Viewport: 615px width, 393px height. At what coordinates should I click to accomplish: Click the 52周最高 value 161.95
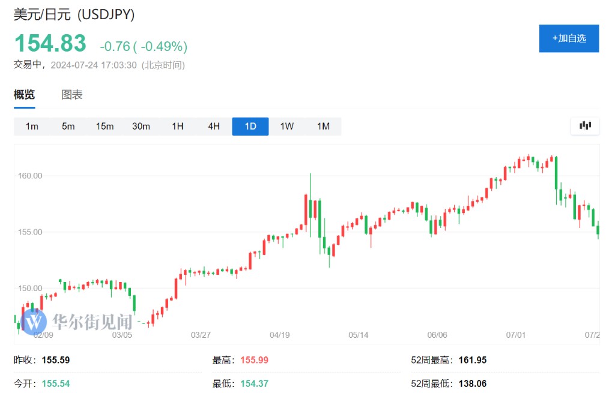coord(472,360)
